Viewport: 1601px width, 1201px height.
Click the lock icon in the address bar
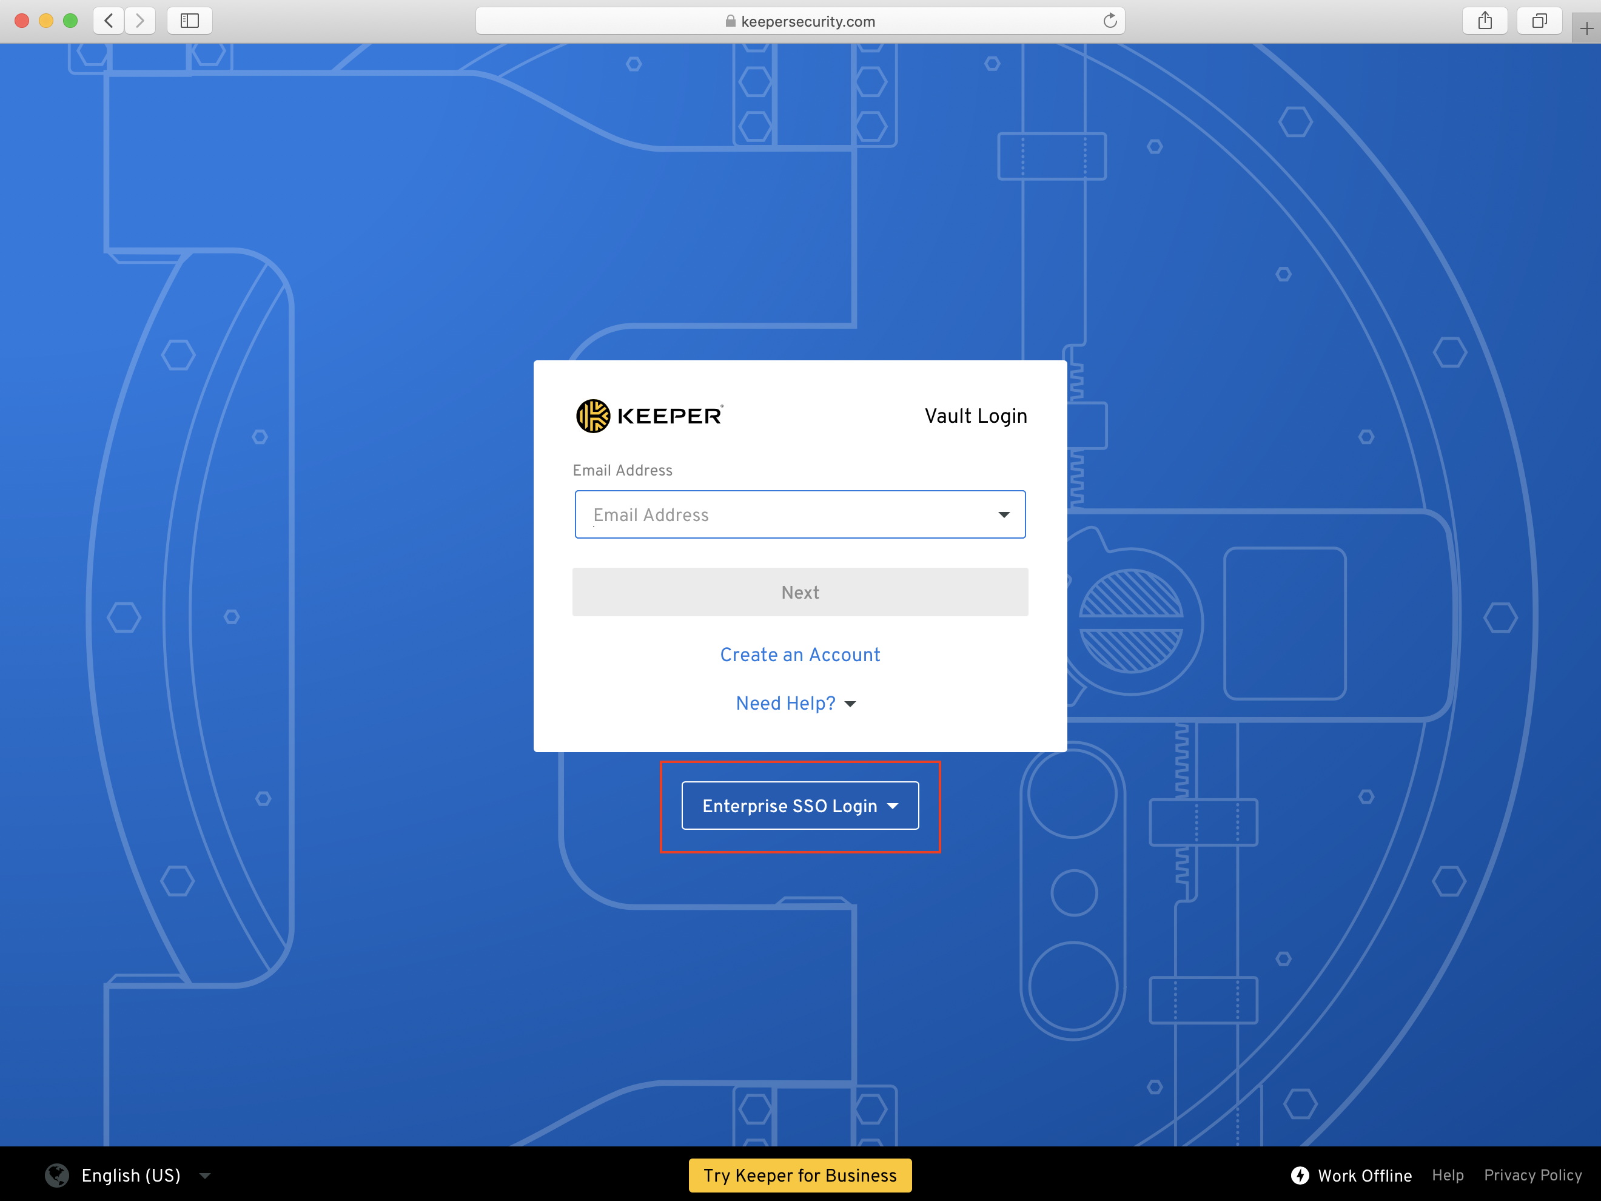click(x=730, y=21)
